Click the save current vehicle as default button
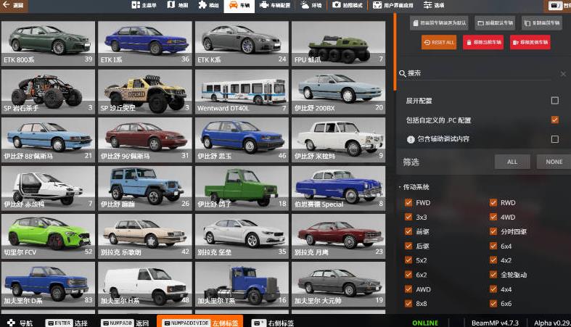The height and width of the screenshot is (327, 571). click(439, 23)
